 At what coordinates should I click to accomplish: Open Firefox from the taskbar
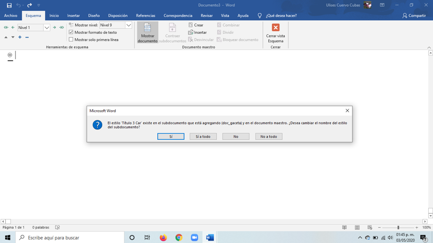(163, 237)
